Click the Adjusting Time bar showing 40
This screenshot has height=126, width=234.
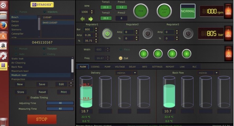point(60,103)
